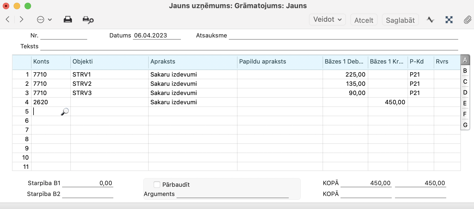The height and width of the screenshot is (209, 474).
Task: Go to previous record arrow
Action: (x=8, y=19)
